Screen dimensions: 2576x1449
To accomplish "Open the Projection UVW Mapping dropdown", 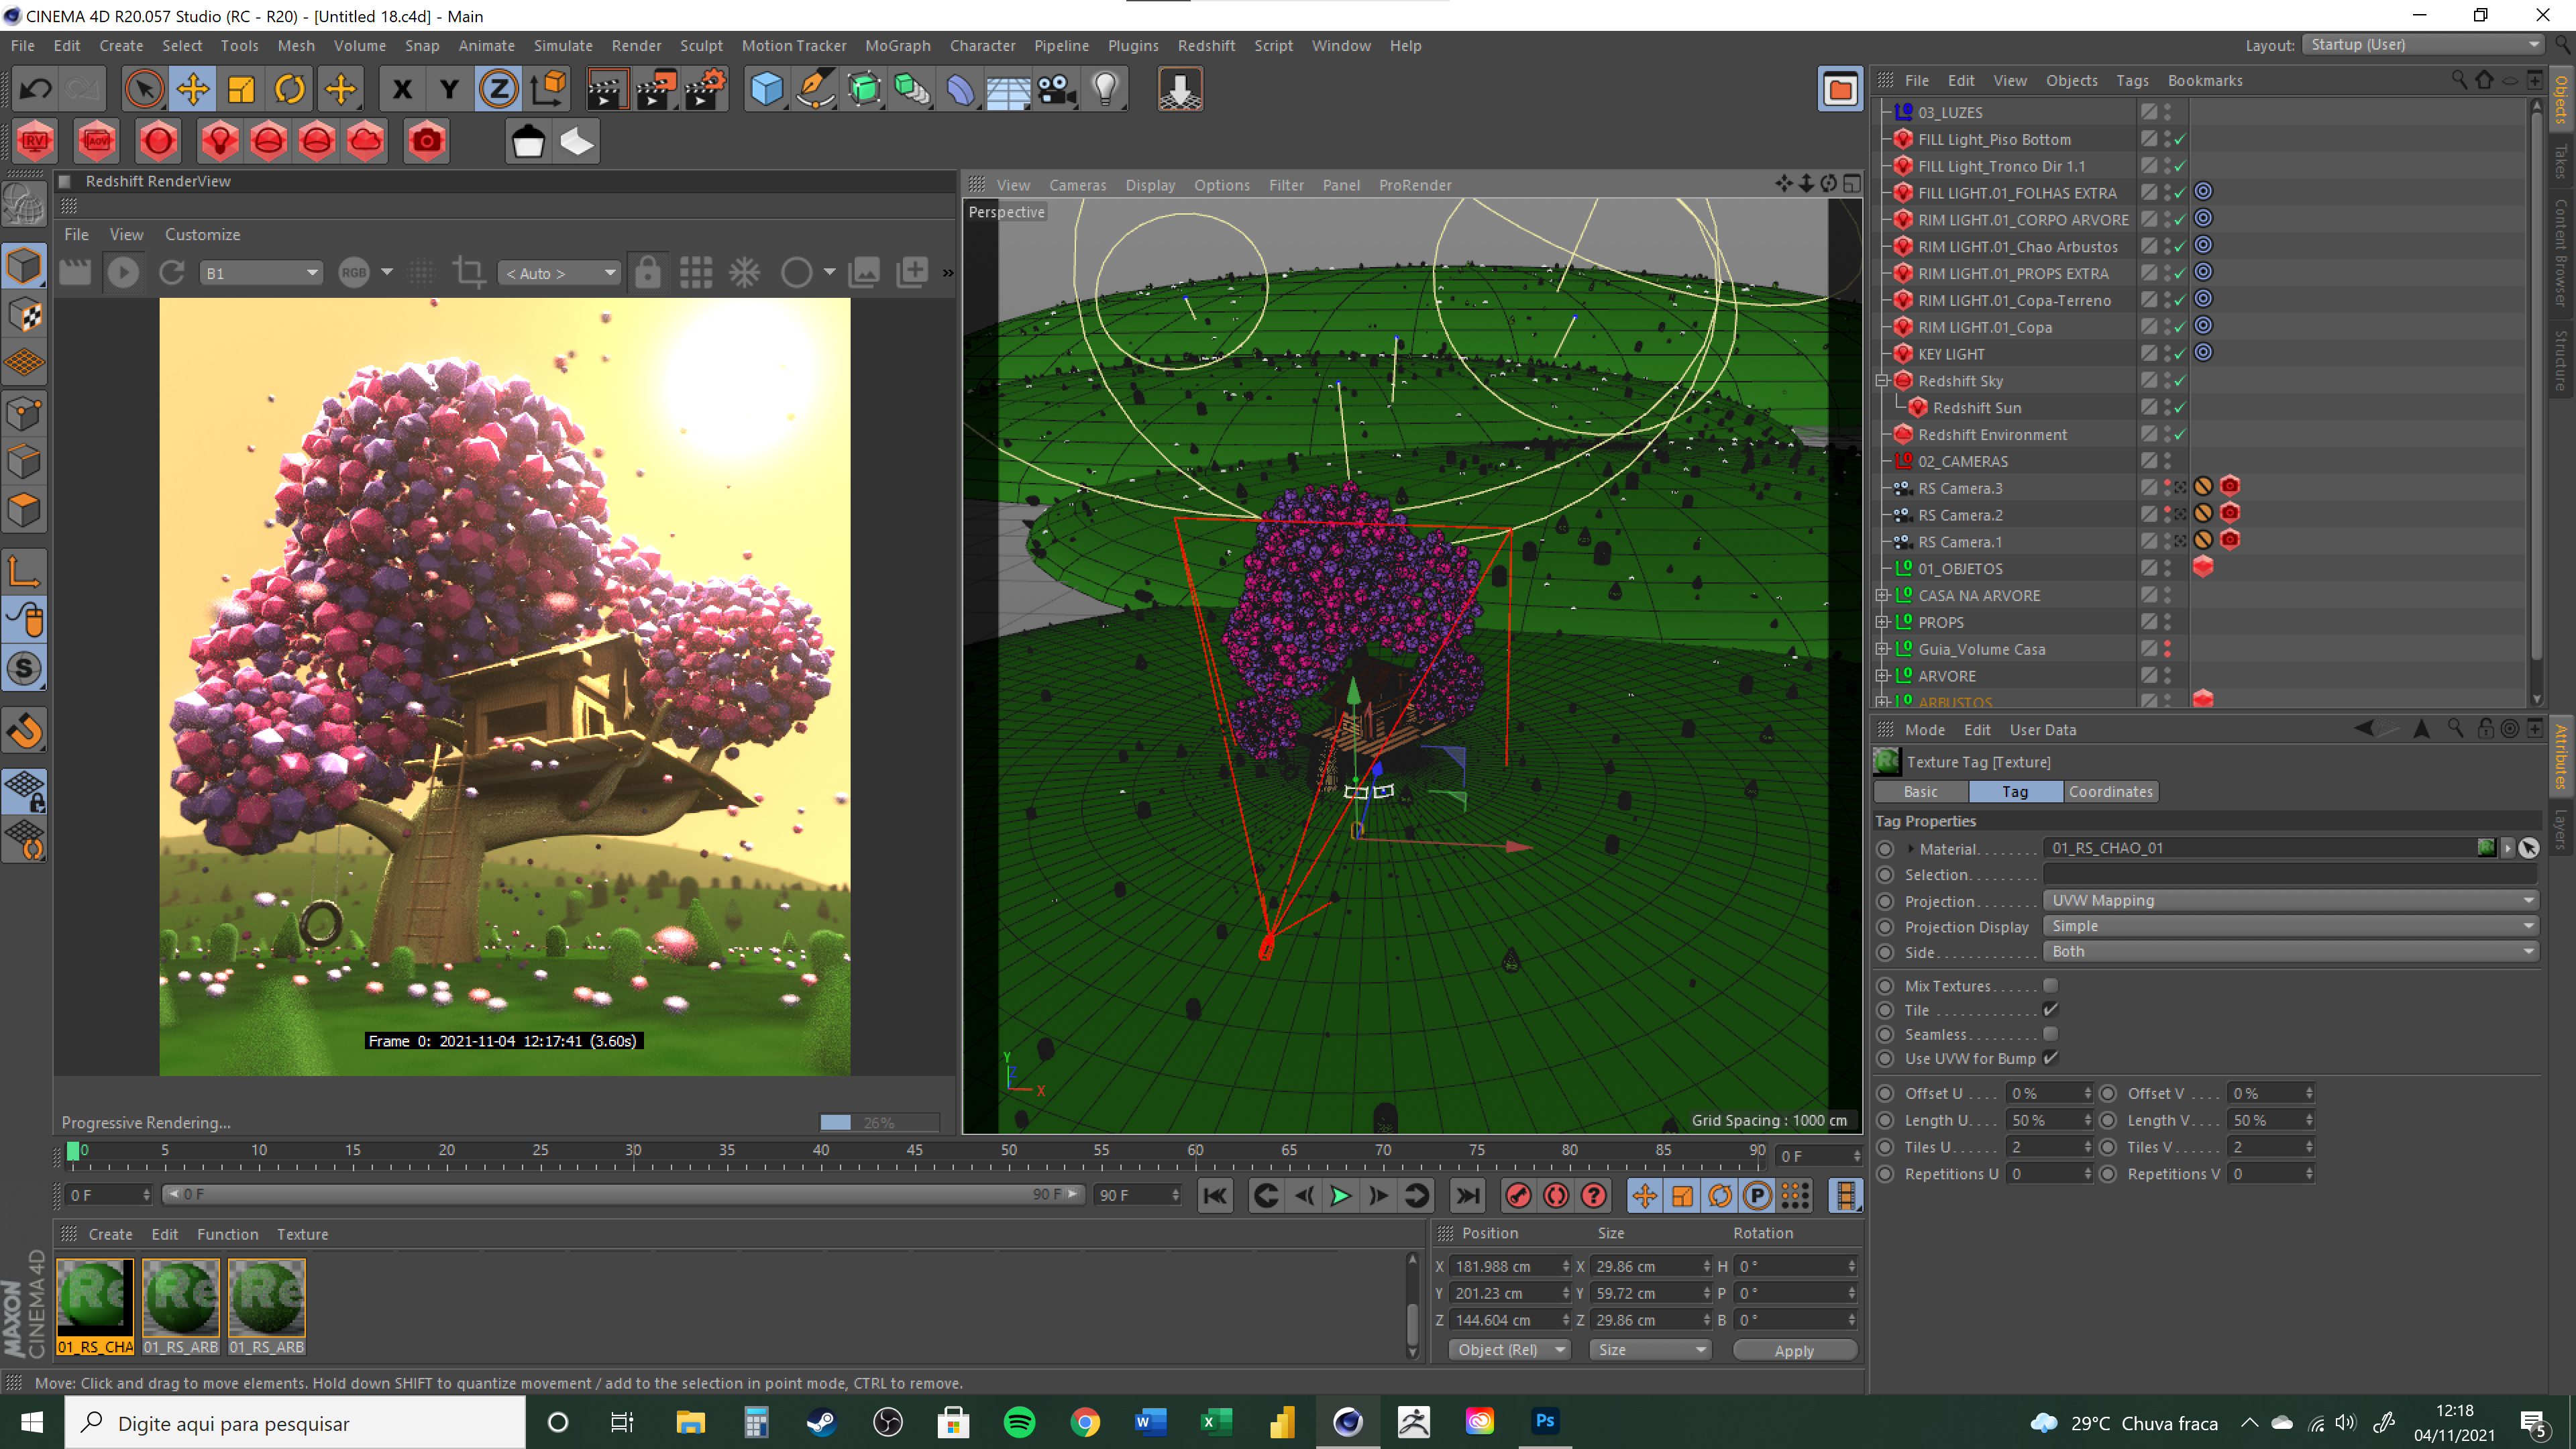I will pos(2290,900).
